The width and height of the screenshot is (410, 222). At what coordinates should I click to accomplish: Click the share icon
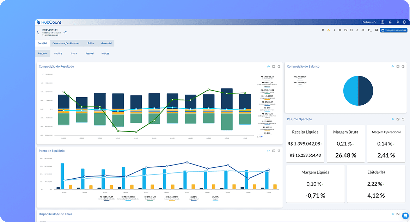(357, 30)
